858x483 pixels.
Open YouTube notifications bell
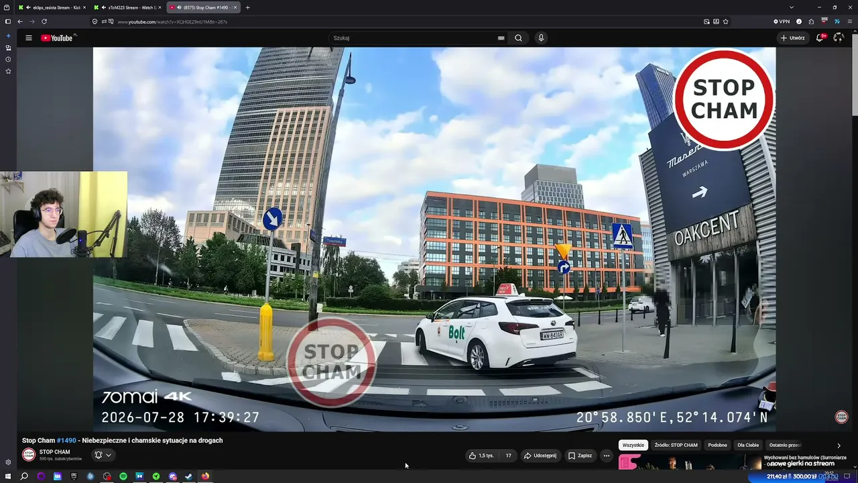point(820,38)
